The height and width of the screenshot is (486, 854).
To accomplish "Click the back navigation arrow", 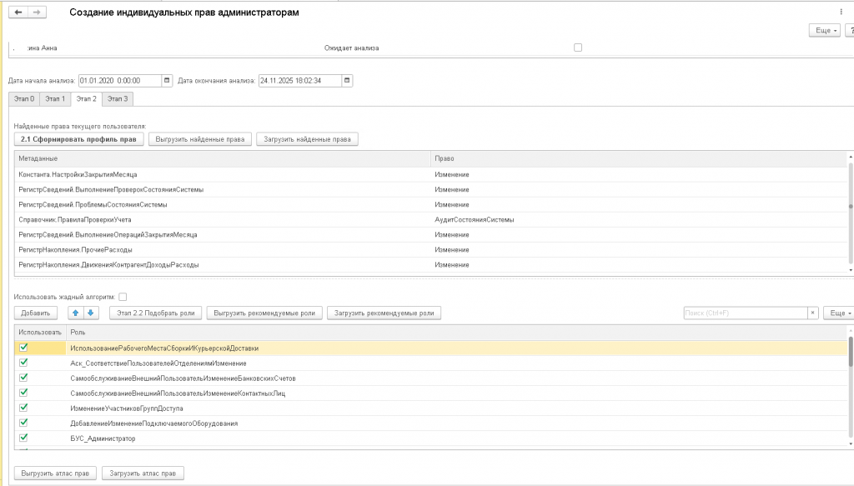I will pos(18,13).
